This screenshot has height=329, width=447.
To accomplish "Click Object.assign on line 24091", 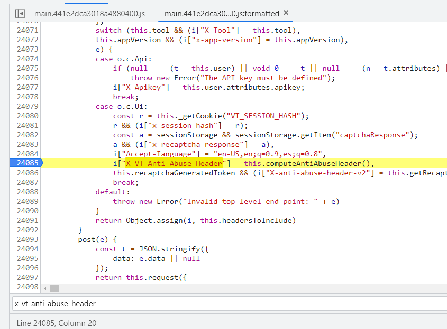I will click(154, 221).
